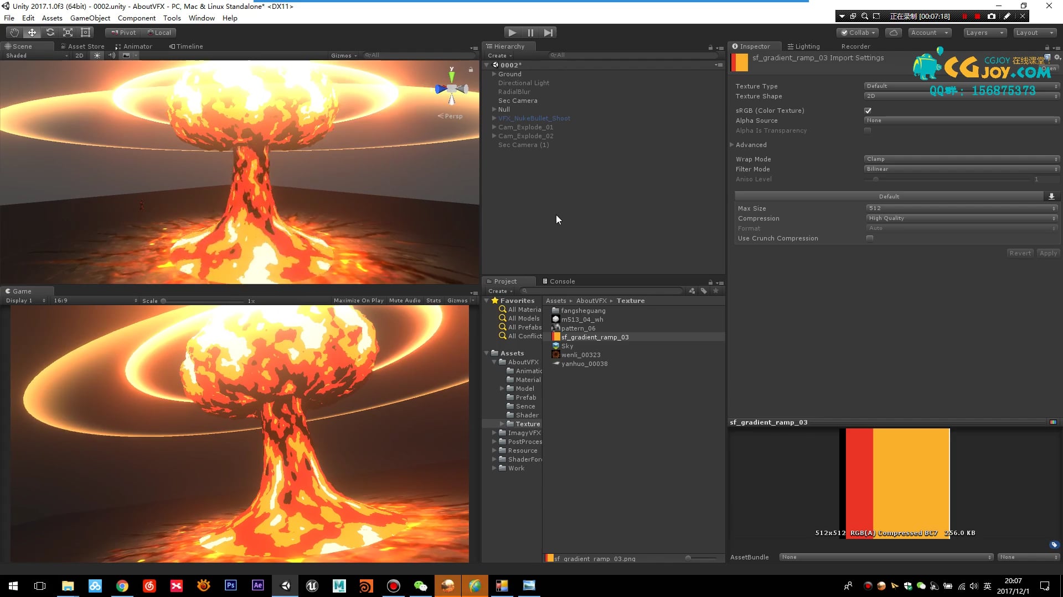Image resolution: width=1063 pixels, height=597 pixels.
Task: Select the Rotate tool
Action: pos(50,32)
